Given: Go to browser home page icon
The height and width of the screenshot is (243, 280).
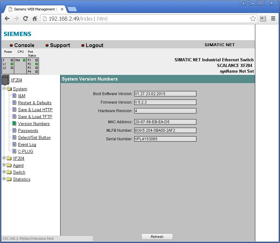Looking at the screenshot, I should (x=35, y=19).
